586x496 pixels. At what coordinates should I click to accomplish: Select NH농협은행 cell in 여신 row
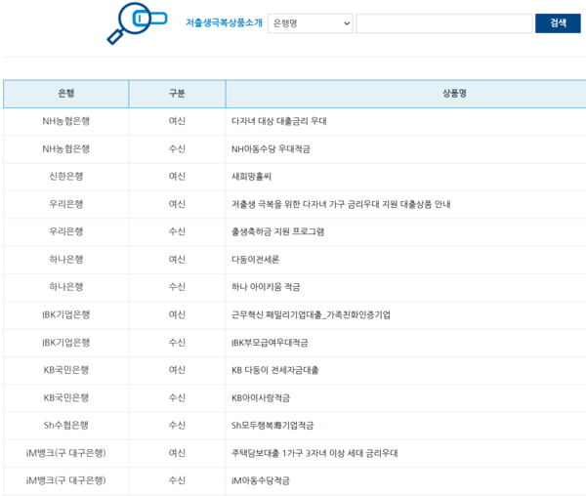(x=66, y=121)
